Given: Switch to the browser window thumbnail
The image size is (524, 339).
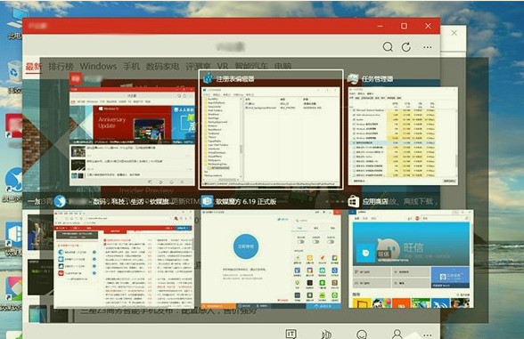Looking at the screenshot, I should (x=124, y=259).
